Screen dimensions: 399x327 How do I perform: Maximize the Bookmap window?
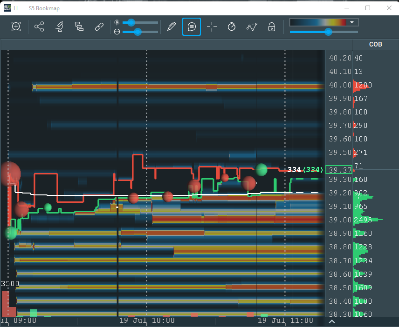pos(367,8)
